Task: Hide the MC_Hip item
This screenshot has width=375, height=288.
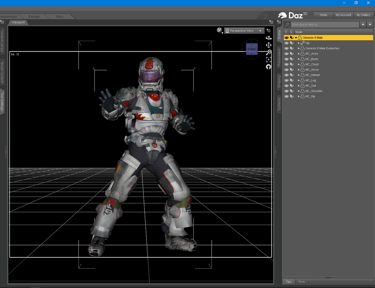Action: coord(286,96)
